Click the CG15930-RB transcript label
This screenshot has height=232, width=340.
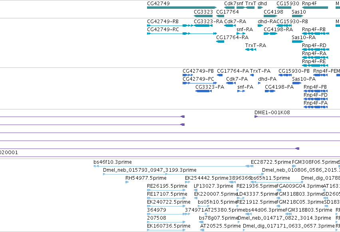(x=292, y=22)
